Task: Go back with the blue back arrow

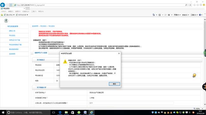Action: tap(3, 5)
